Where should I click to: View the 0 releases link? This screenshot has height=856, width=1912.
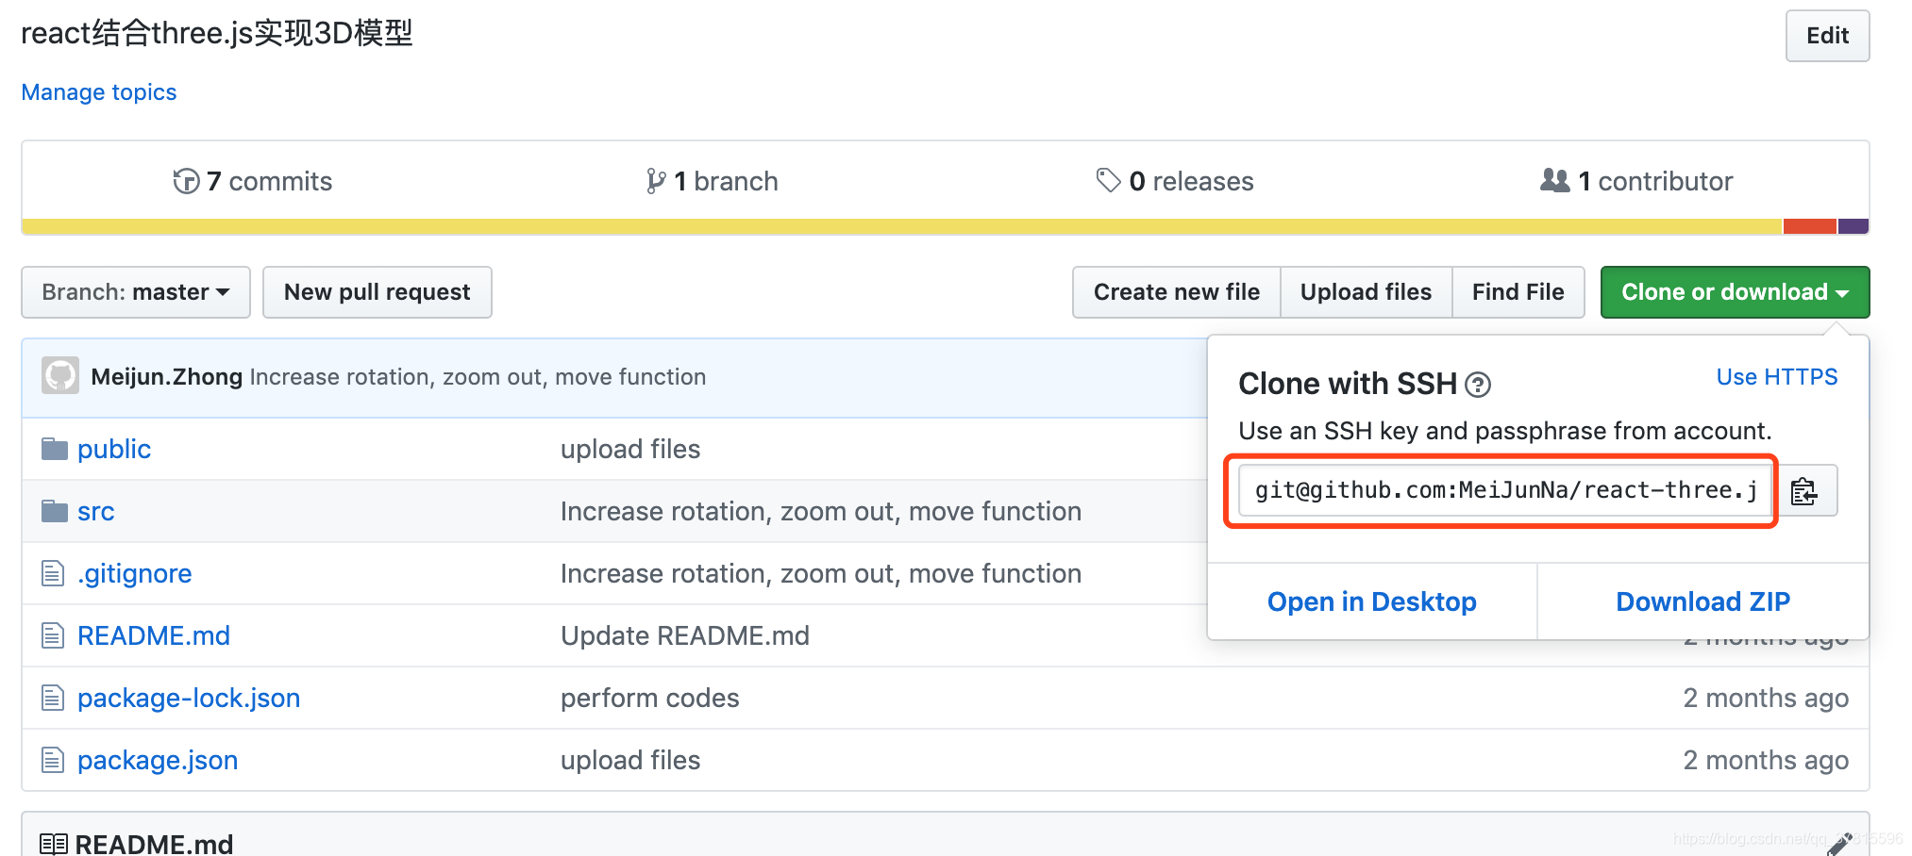coord(1175,181)
